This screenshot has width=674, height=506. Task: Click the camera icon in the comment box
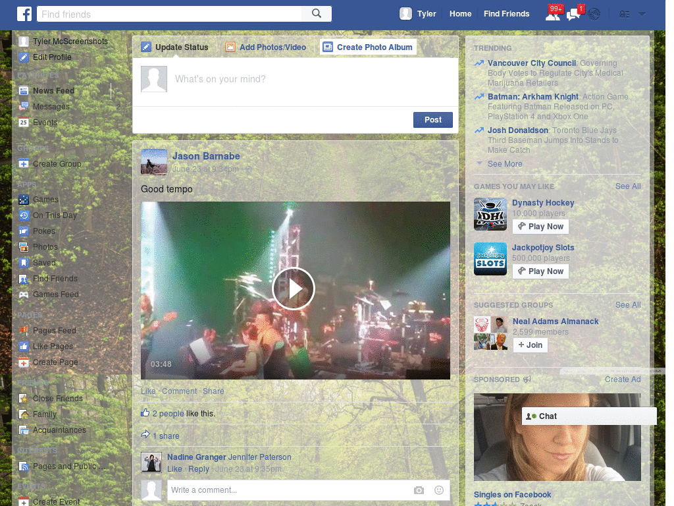pyautogui.click(x=419, y=490)
